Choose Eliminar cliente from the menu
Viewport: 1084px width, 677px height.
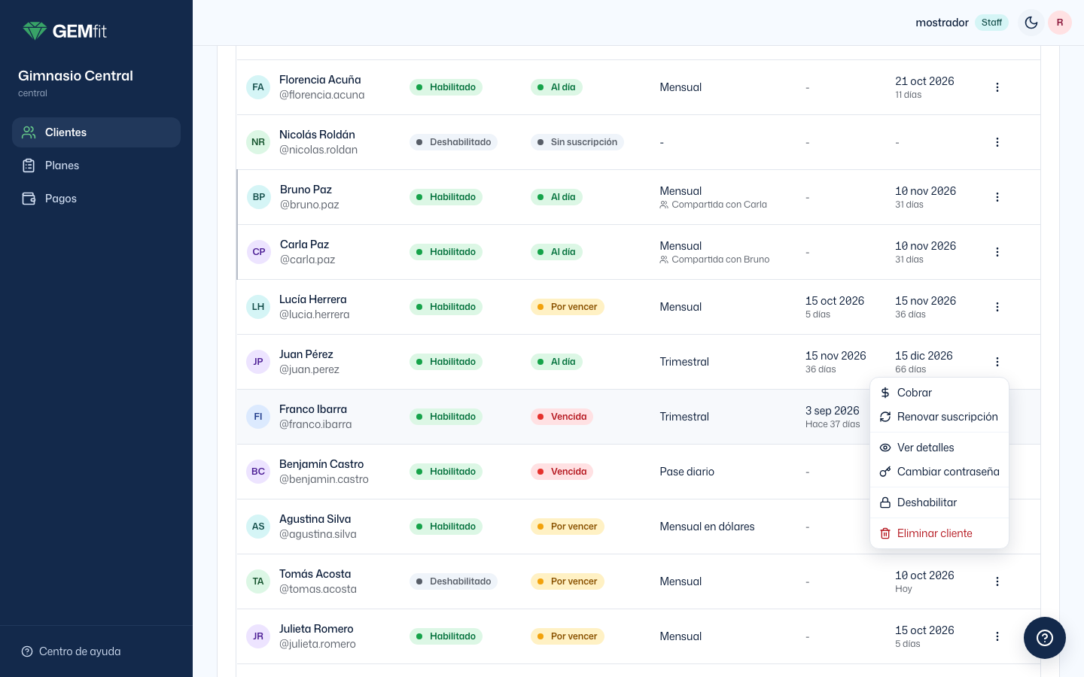(939, 533)
